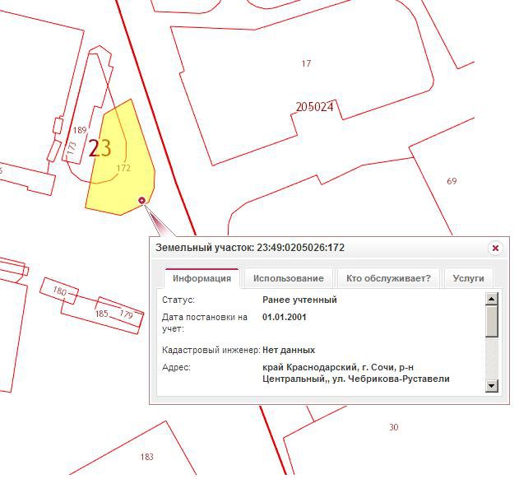Select the Кто обслуживает? tab
Viewport: 519px width, 479px height.
(388, 278)
